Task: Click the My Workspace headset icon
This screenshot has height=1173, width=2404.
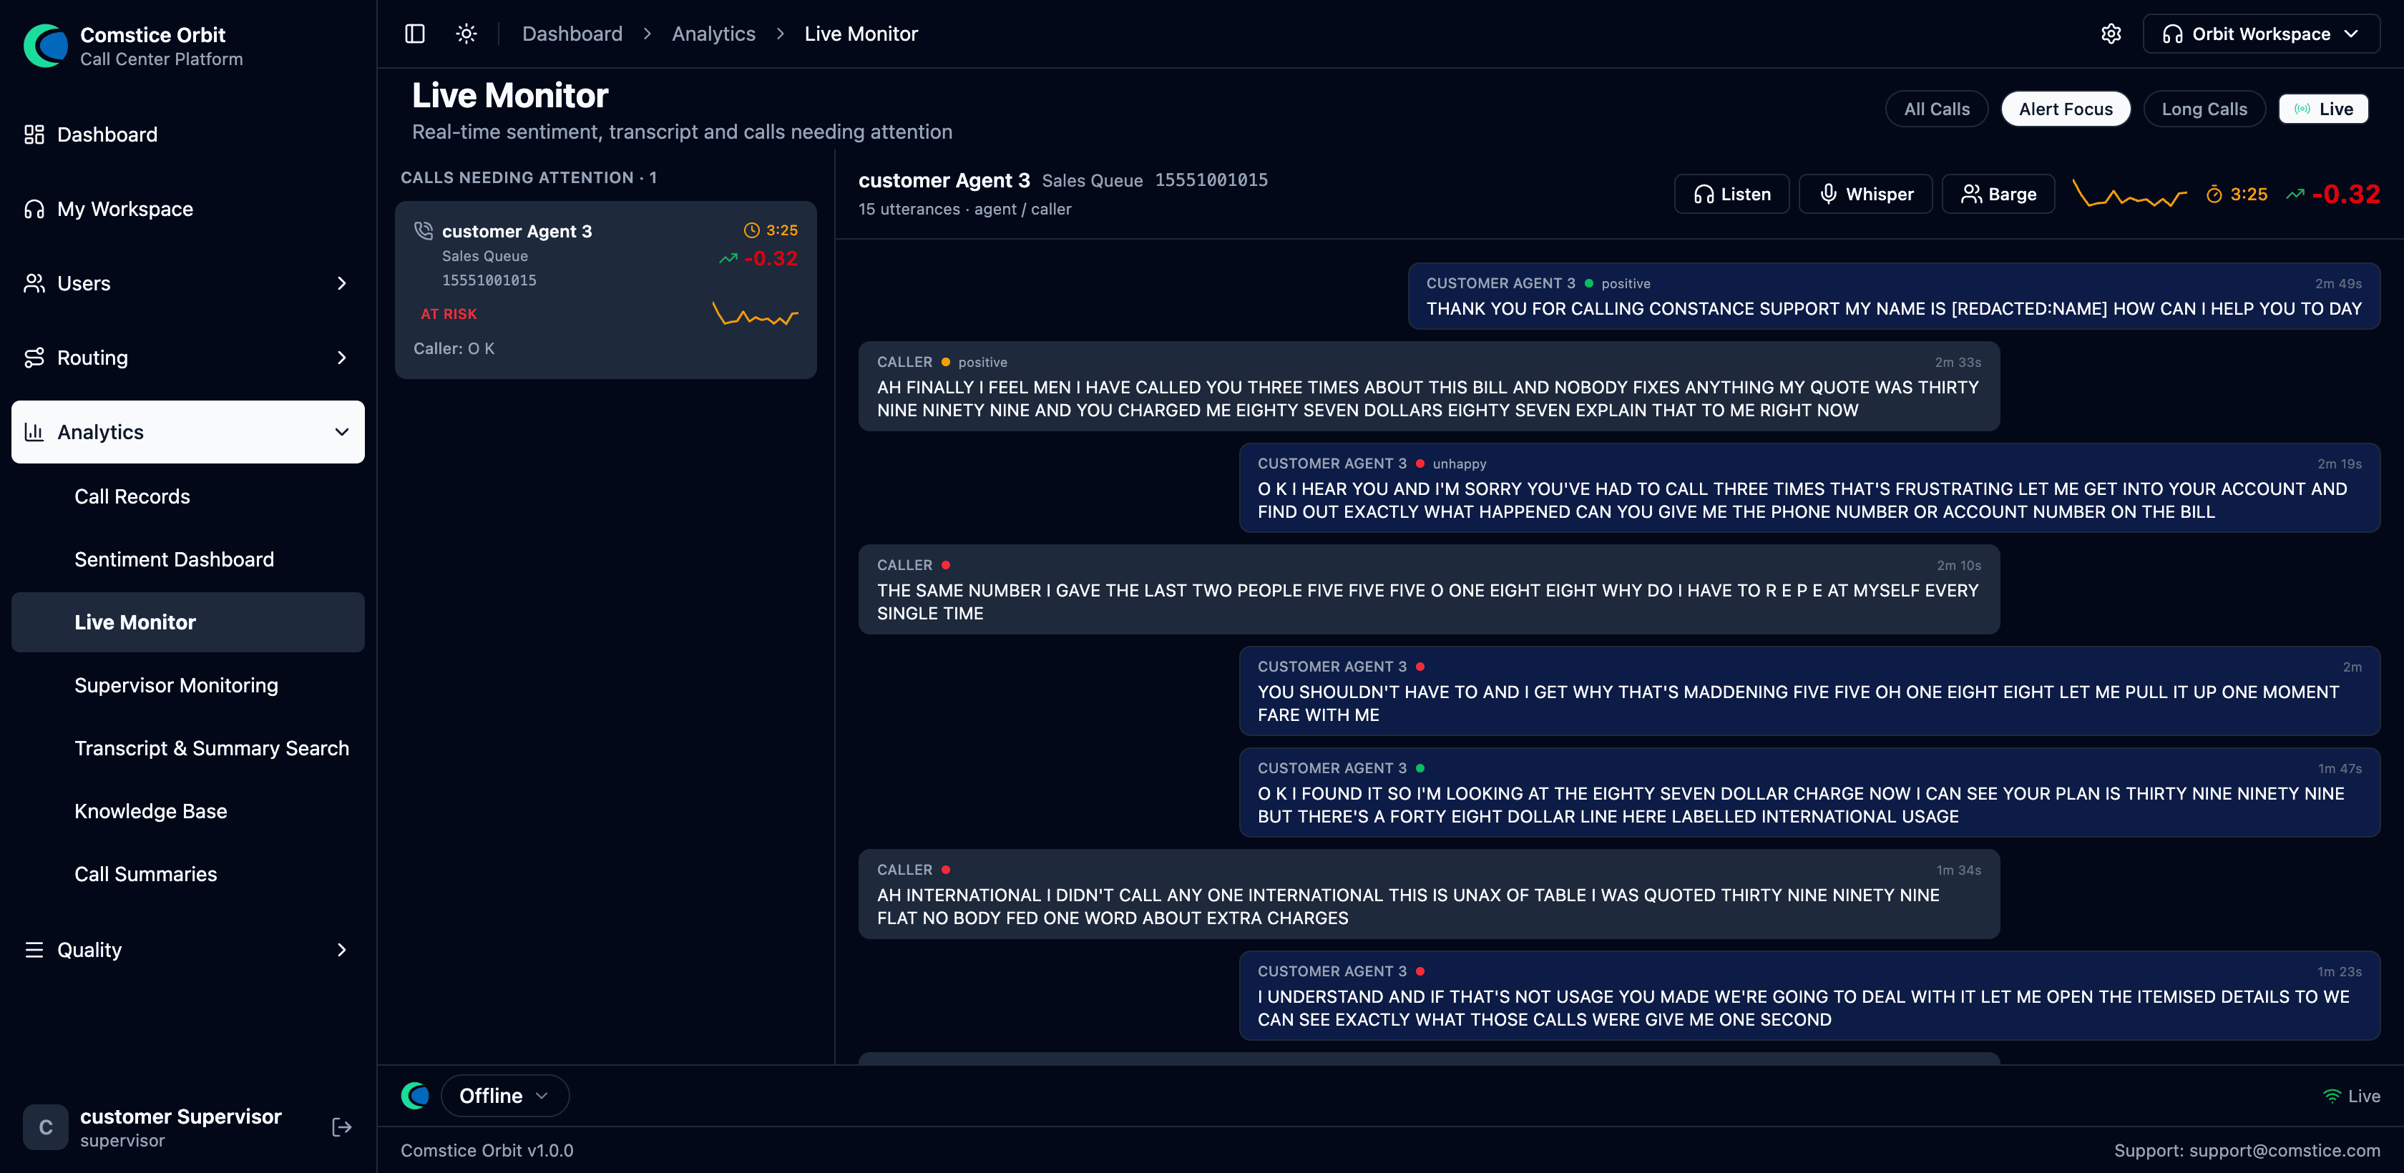Action: 34,209
